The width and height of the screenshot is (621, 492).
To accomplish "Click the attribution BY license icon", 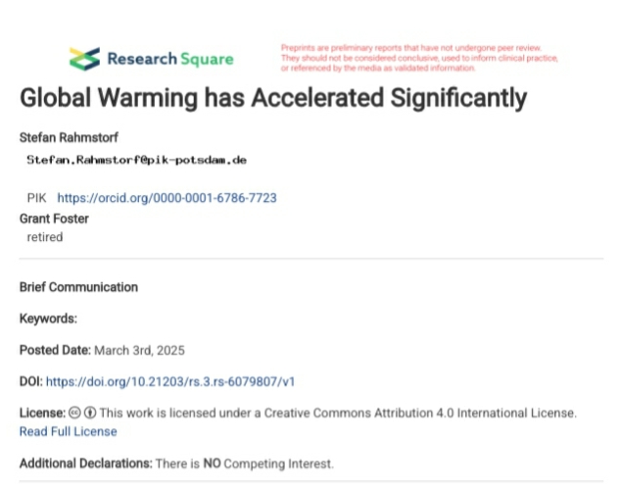I will tap(89, 413).
